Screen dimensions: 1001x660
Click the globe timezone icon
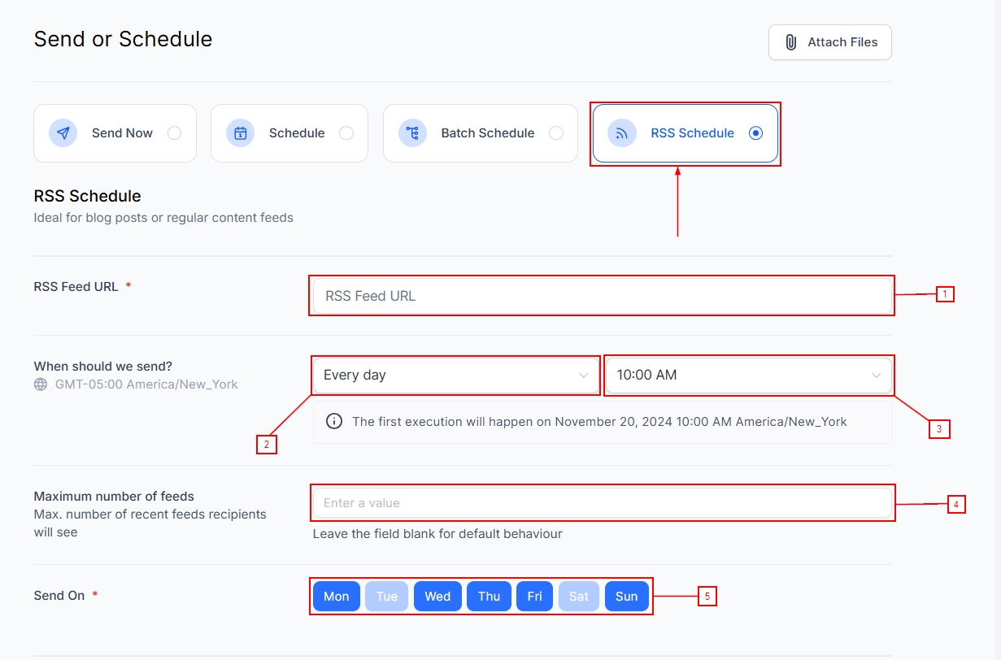pos(41,384)
